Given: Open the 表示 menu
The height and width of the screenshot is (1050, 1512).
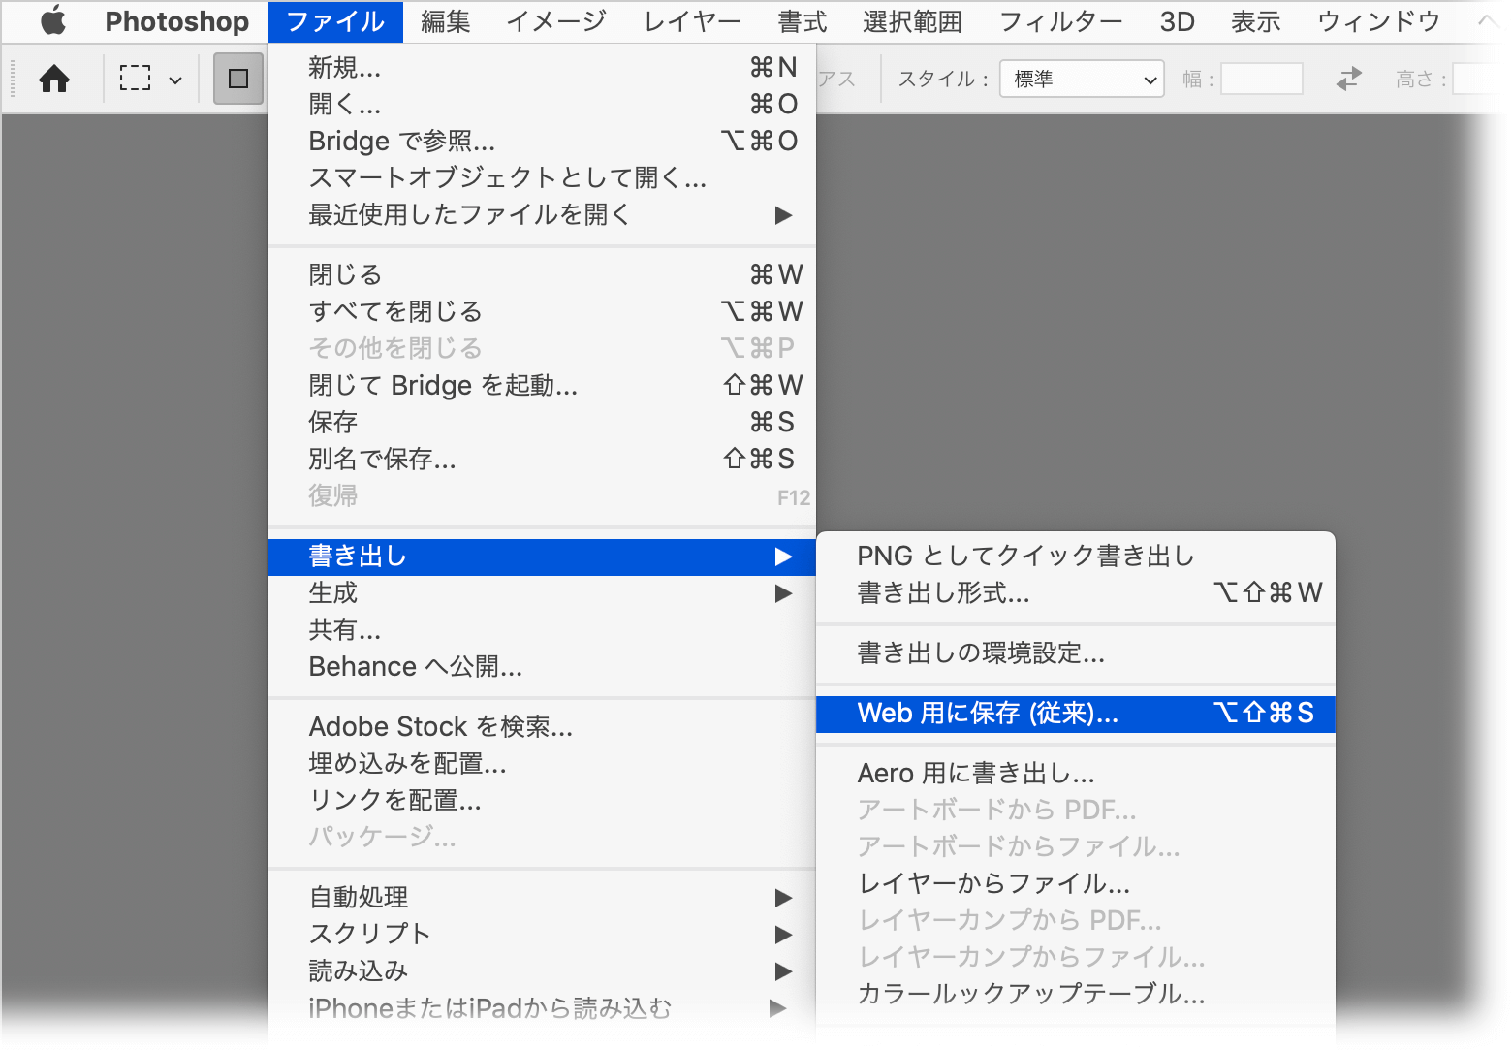Looking at the screenshot, I should [x=1256, y=21].
